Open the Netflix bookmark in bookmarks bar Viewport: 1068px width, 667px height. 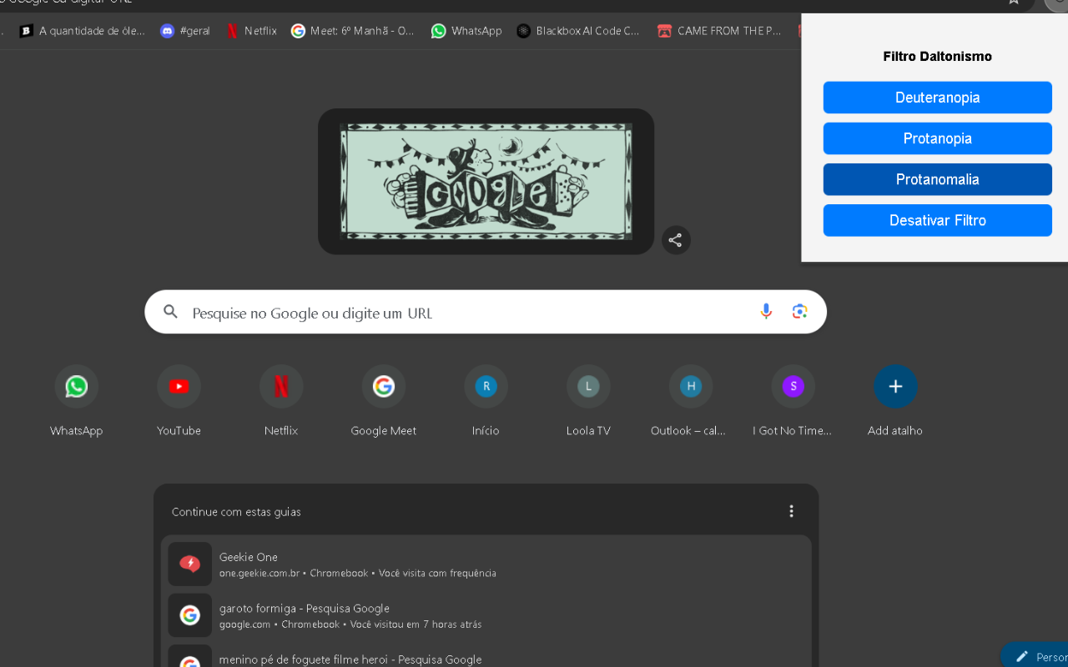click(251, 31)
